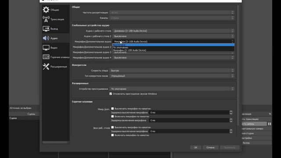Open the Тип измерителя пиков dropdown
The height and width of the screenshot is (158, 281).
tap(172, 76)
